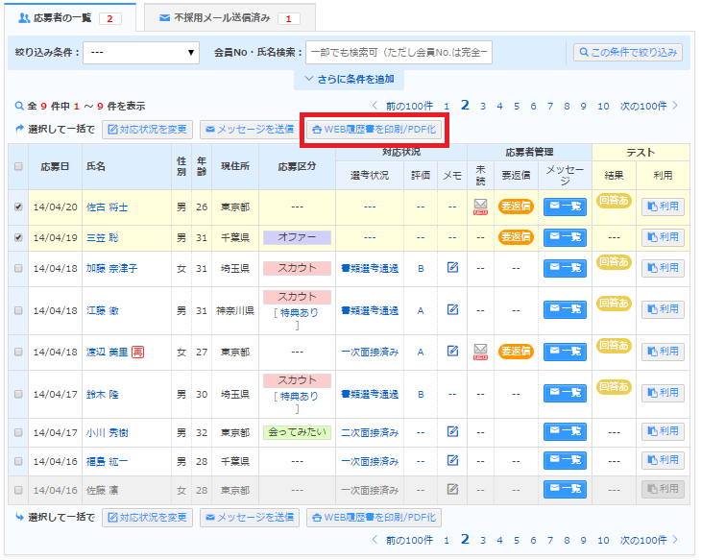Open message list for 三笠 聡
The image size is (701, 560).
click(x=565, y=237)
